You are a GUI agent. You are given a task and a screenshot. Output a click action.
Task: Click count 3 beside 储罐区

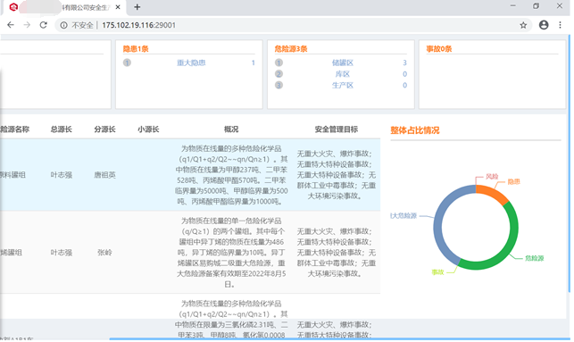[x=404, y=63]
